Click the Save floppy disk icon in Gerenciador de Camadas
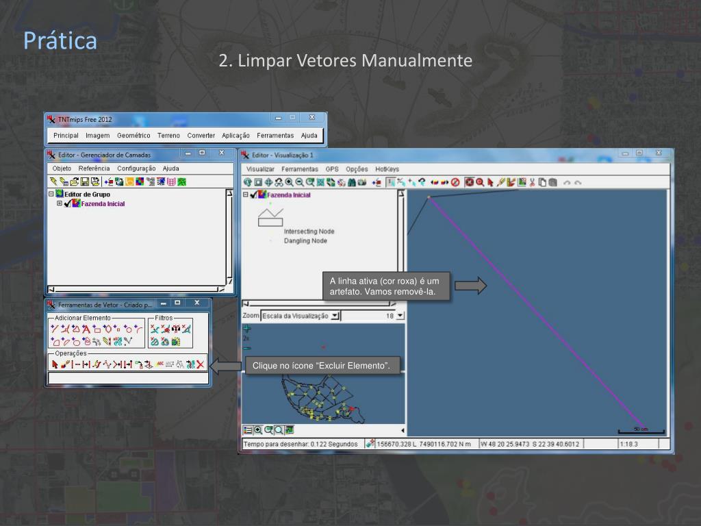Viewport: 701px width, 526px height. tap(85, 182)
